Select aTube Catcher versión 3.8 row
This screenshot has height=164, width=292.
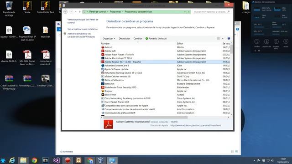tap(166, 77)
